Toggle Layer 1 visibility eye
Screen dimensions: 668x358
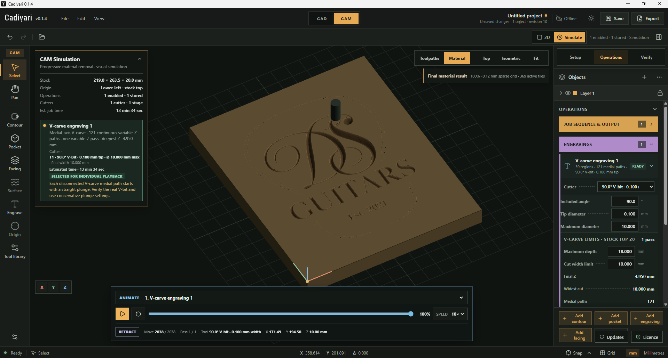(568, 93)
